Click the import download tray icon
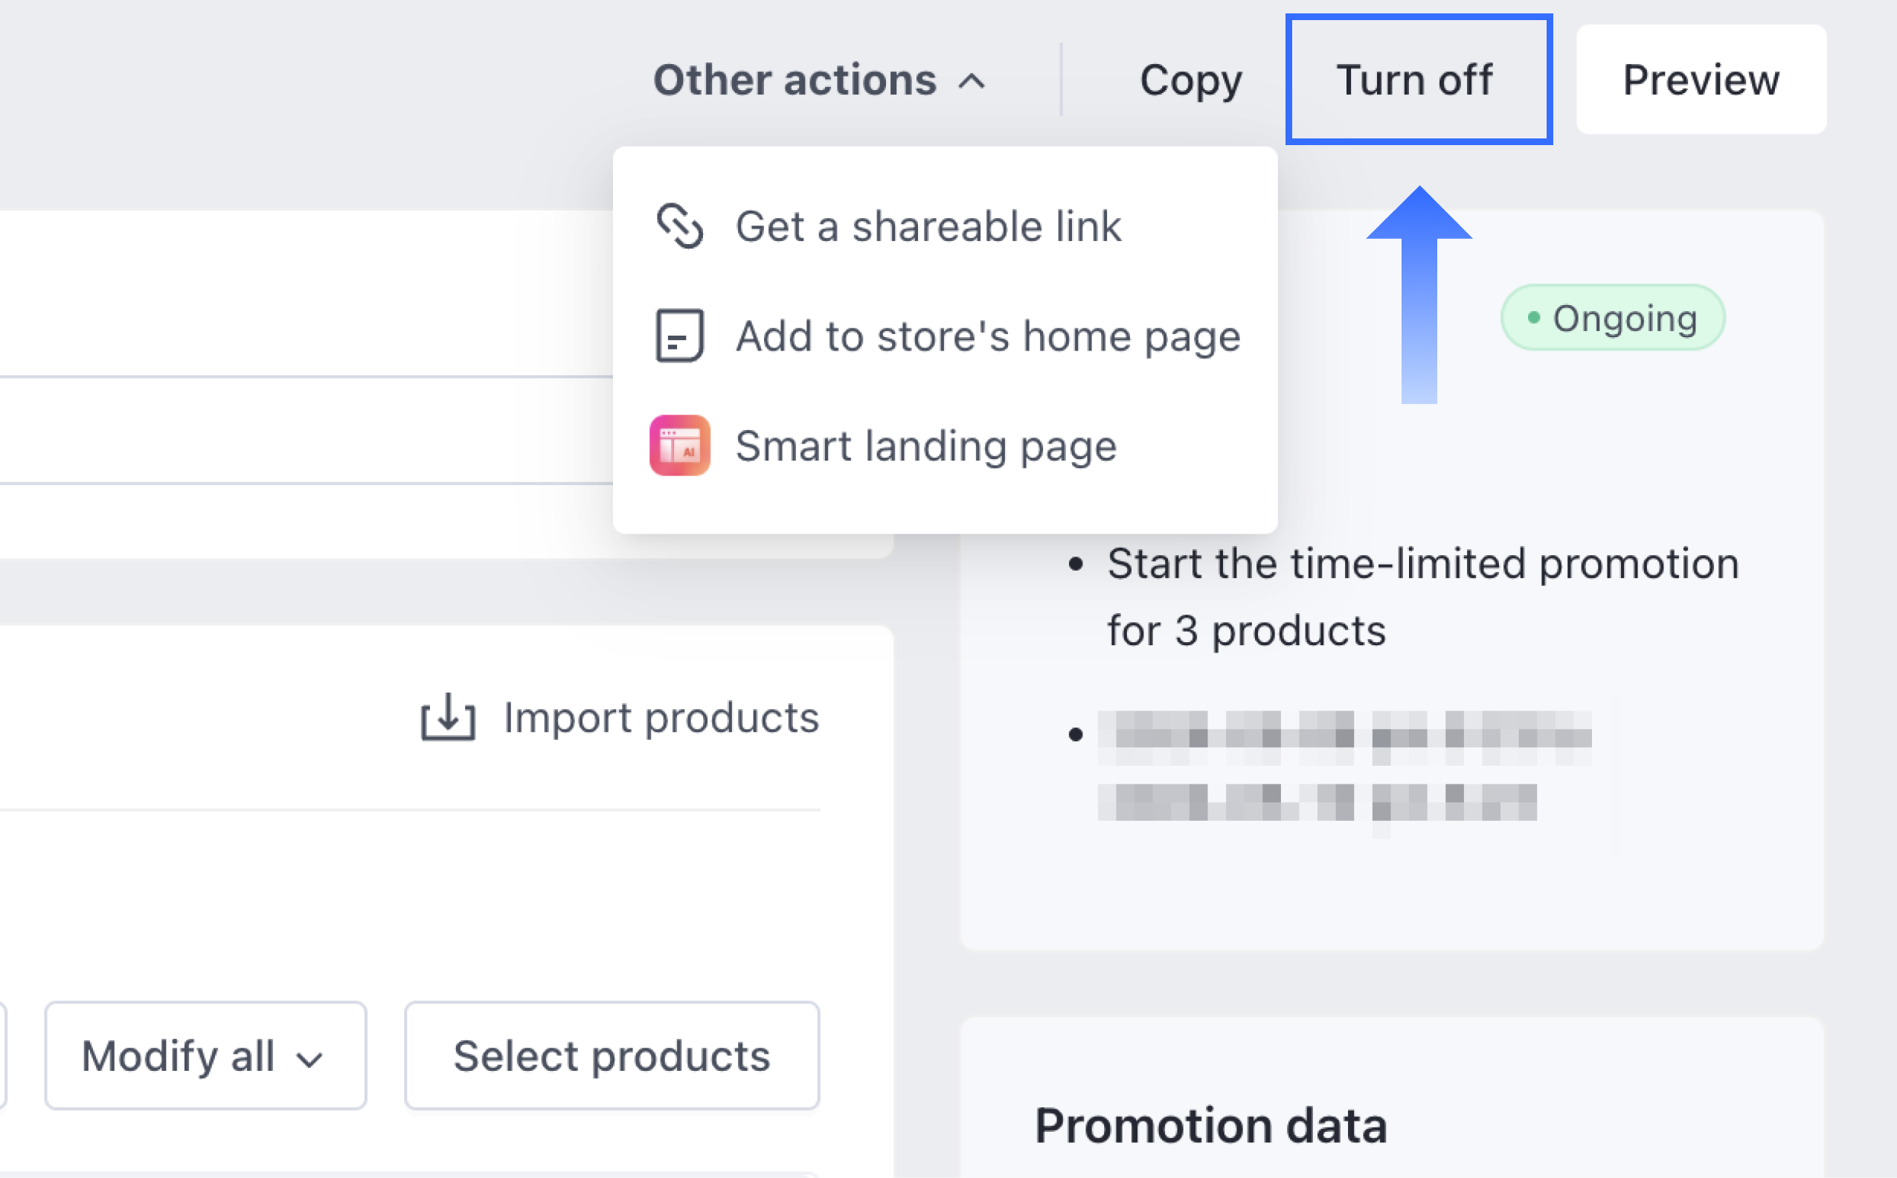The image size is (1897, 1178). click(448, 717)
